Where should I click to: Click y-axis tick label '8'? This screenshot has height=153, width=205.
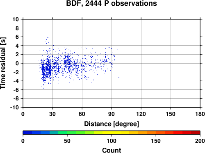click(17, 28)
